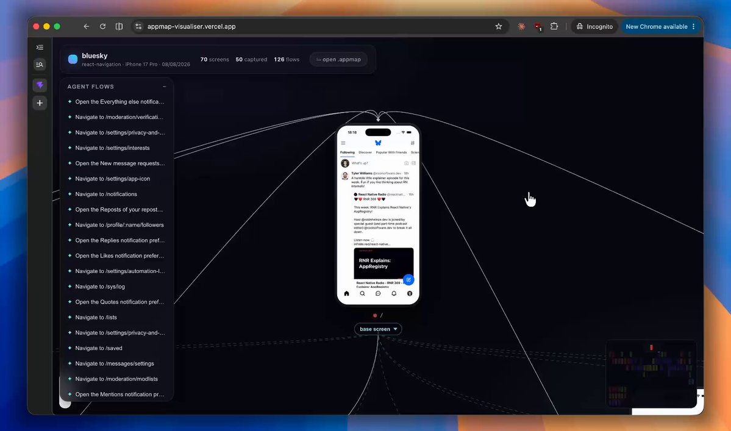View site information icon in address bar
The width and height of the screenshot is (731, 431).
click(138, 27)
